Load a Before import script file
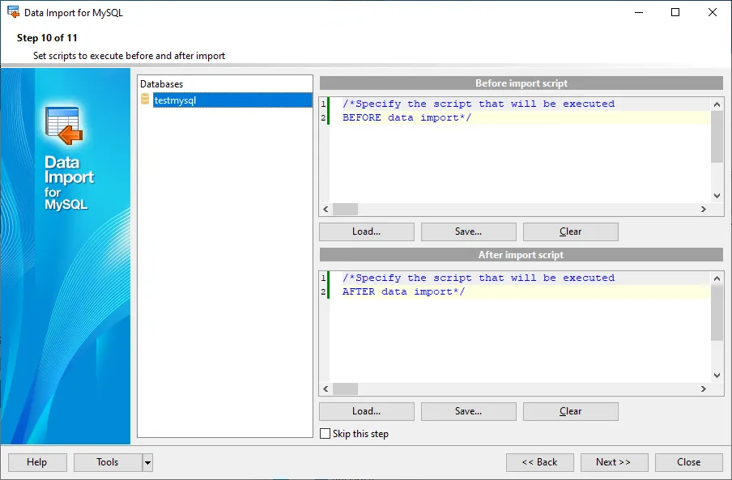 [367, 232]
